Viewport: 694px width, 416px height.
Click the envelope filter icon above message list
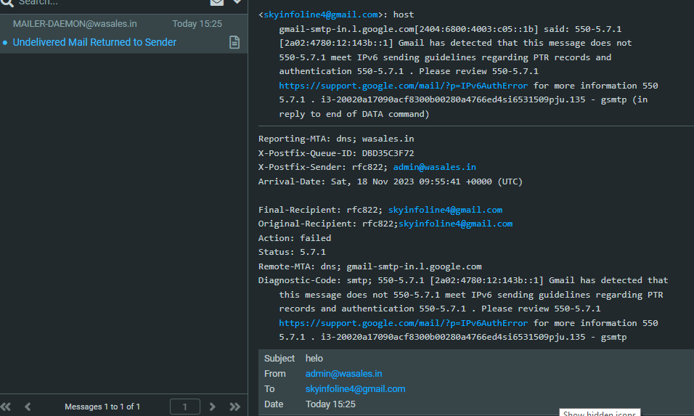pyautogui.click(x=216, y=3)
